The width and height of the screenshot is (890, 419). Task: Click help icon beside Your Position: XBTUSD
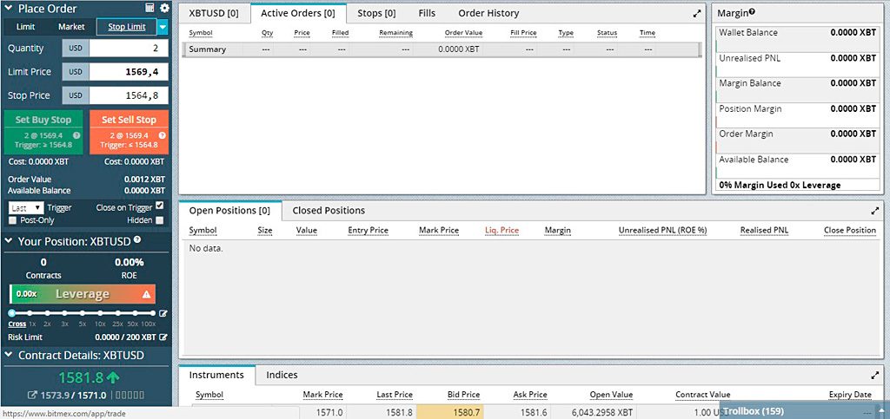[x=136, y=240]
